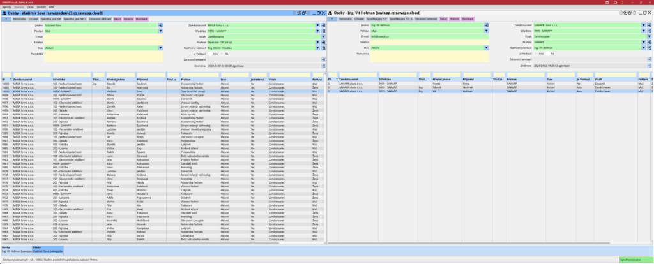
Task: Click Zdravotní omezení arrow icon in right window
Action: tap(648, 59)
